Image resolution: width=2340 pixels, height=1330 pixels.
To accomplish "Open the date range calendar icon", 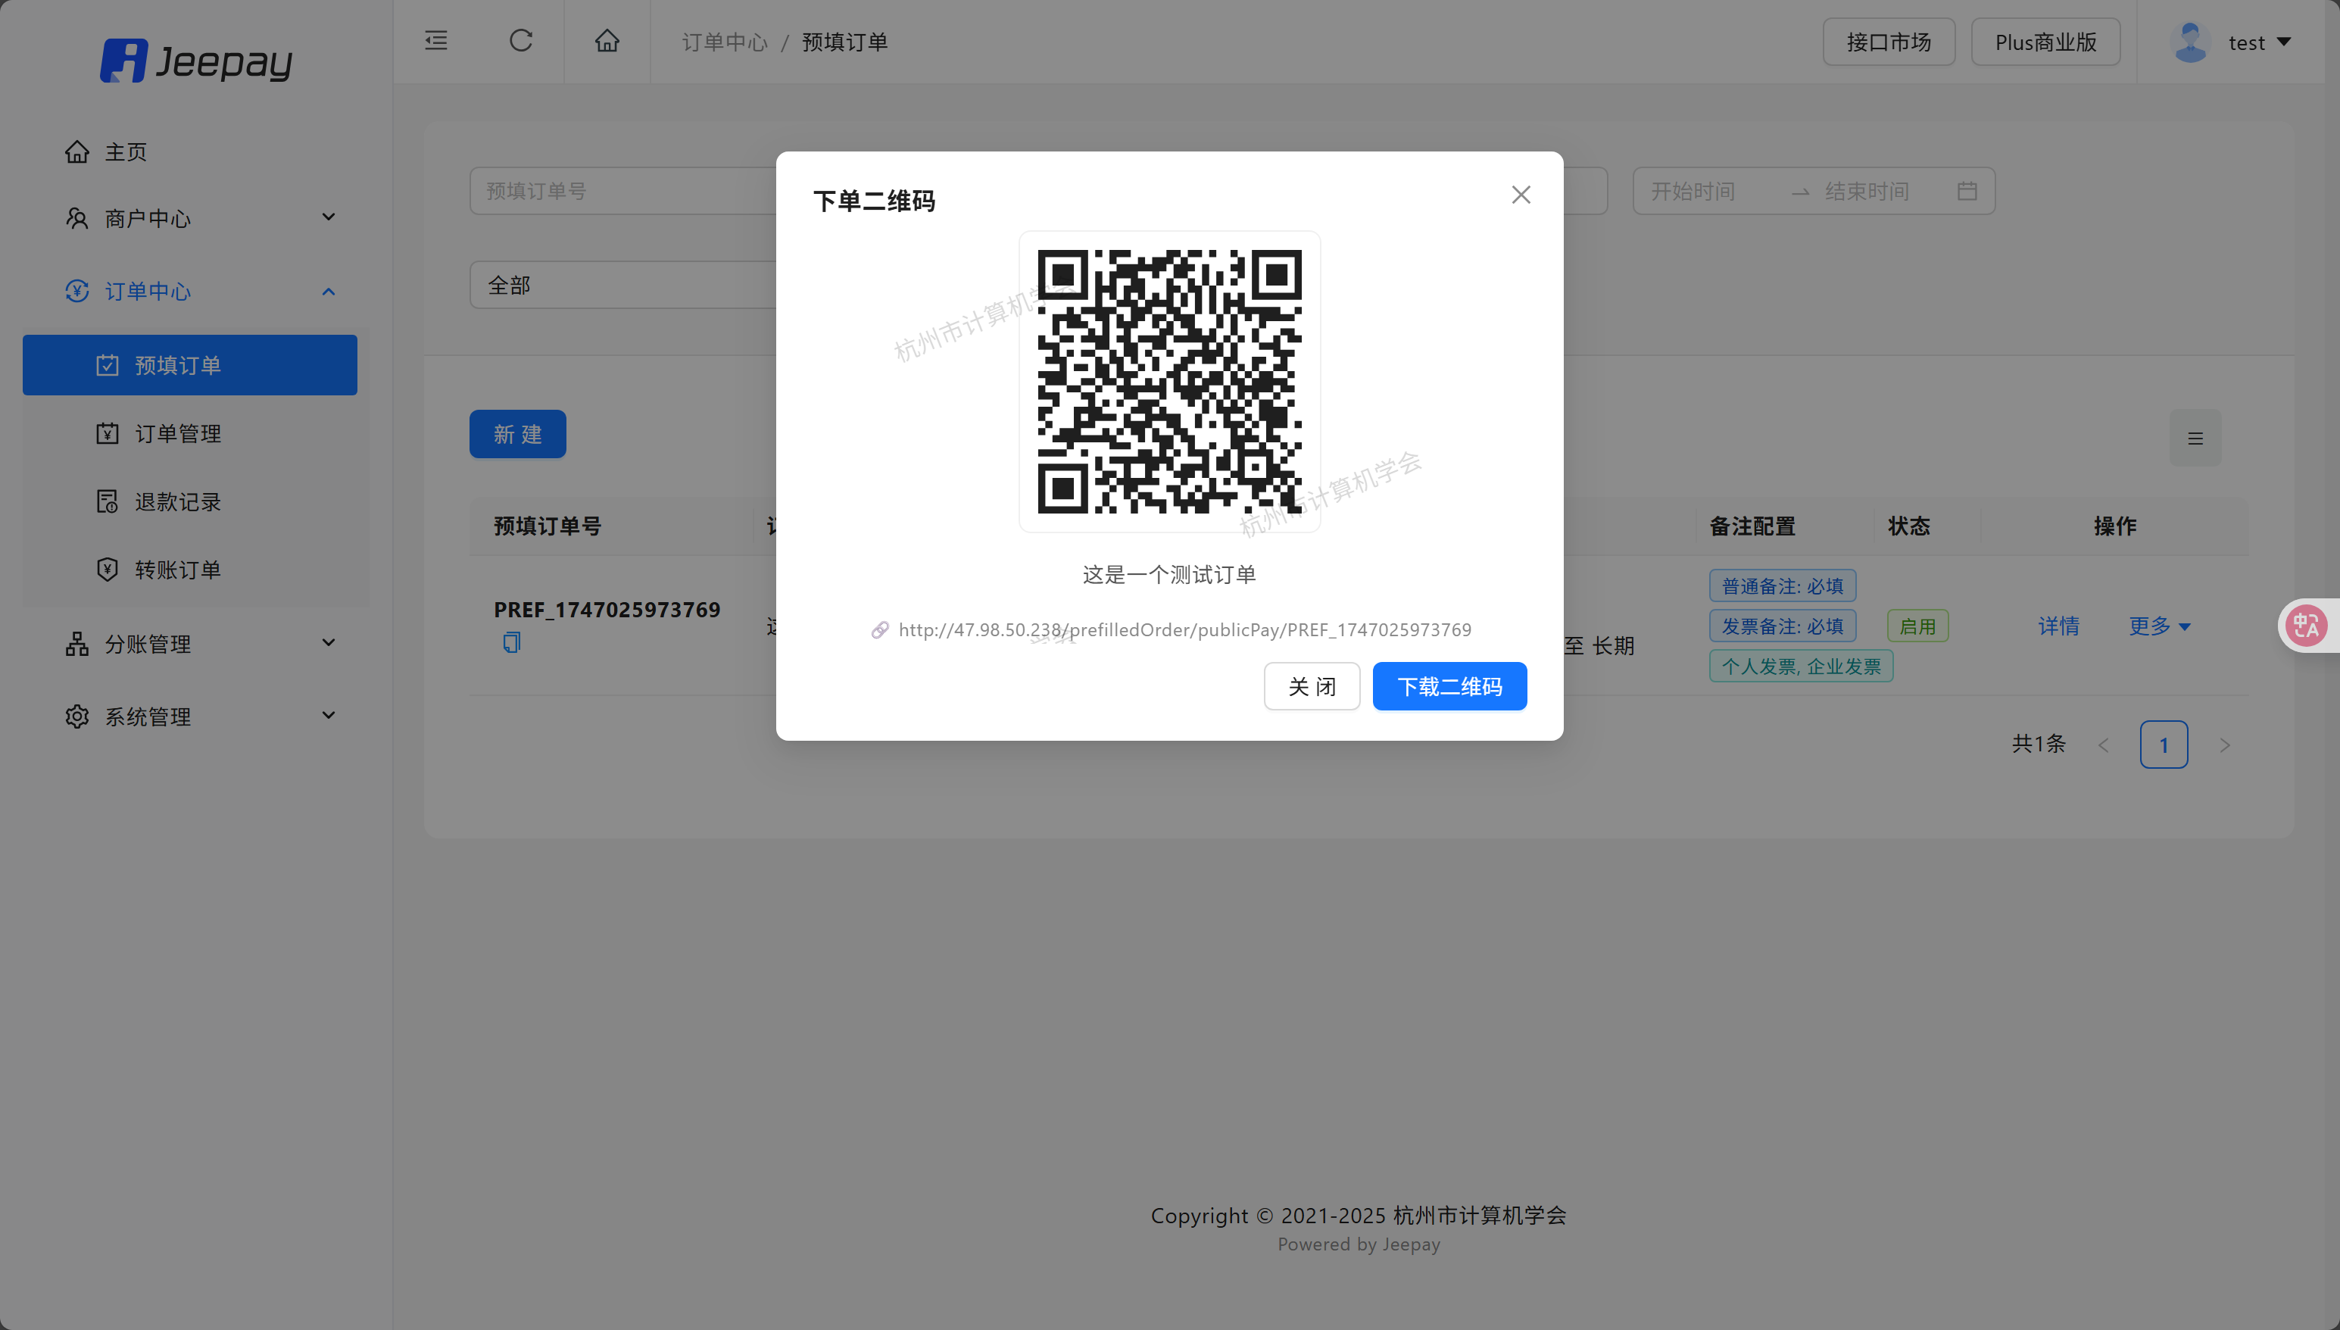I will 1967,191.
